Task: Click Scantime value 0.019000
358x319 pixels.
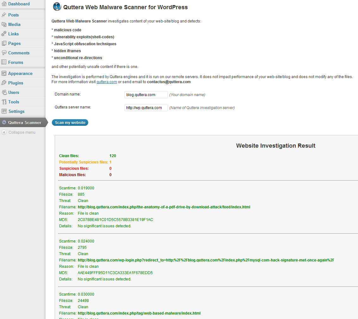Action: click(86, 188)
